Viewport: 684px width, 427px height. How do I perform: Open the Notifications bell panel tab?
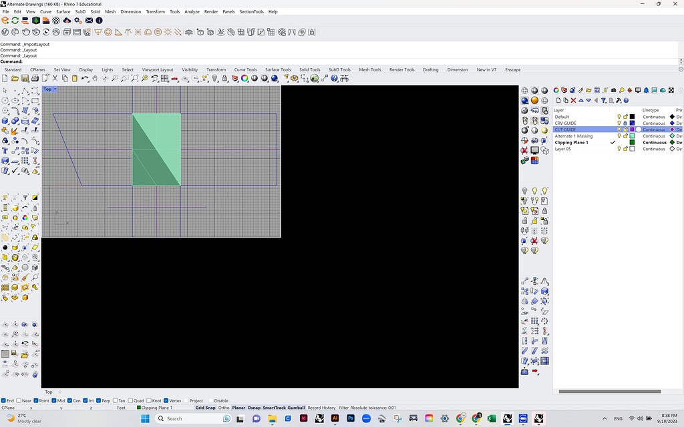point(646,90)
